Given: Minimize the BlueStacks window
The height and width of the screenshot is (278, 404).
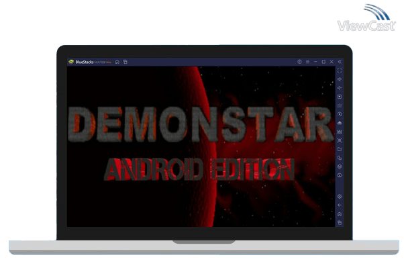Looking at the screenshot, I should pos(315,62).
